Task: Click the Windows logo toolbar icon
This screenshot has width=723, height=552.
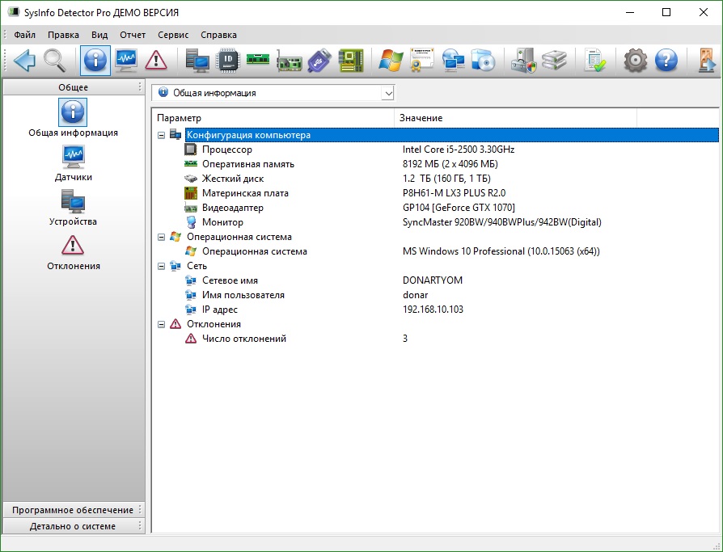Action: tap(391, 61)
